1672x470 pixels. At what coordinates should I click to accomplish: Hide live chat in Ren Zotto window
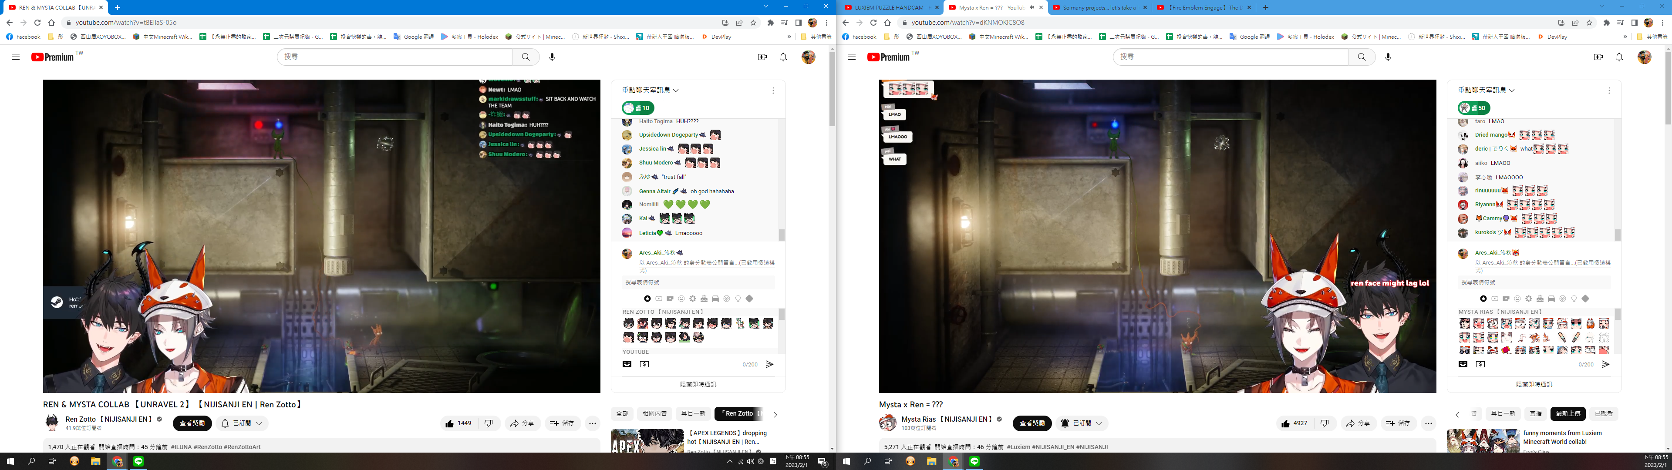698,384
